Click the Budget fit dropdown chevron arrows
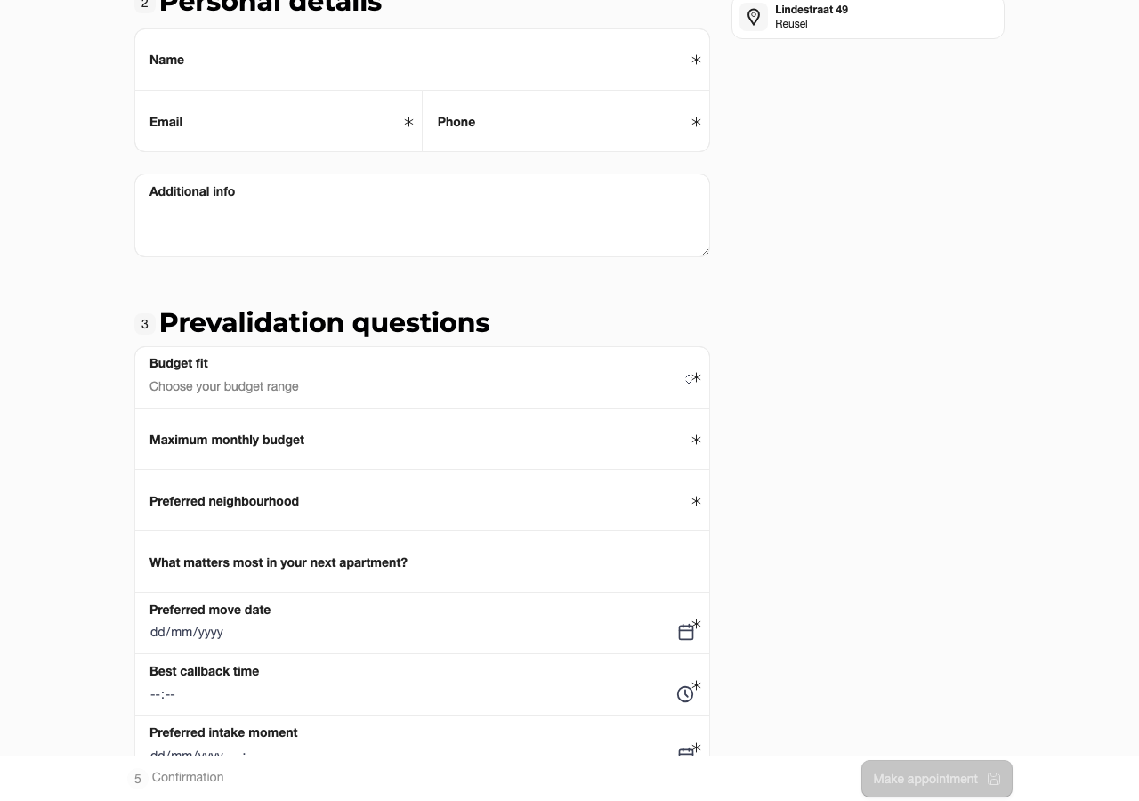Viewport: 1139px width, 801px height. pos(689,379)
